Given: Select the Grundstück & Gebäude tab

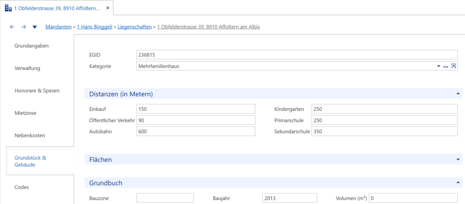Looking at the screenshot, I should [40, 161].
